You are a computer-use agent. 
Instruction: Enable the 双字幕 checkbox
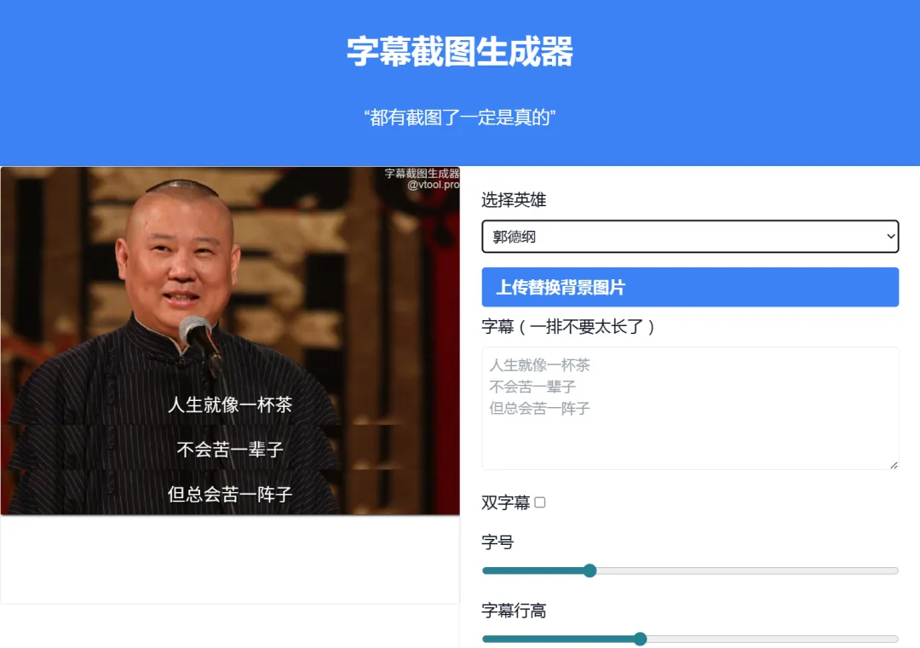click(x=540, y=502)
